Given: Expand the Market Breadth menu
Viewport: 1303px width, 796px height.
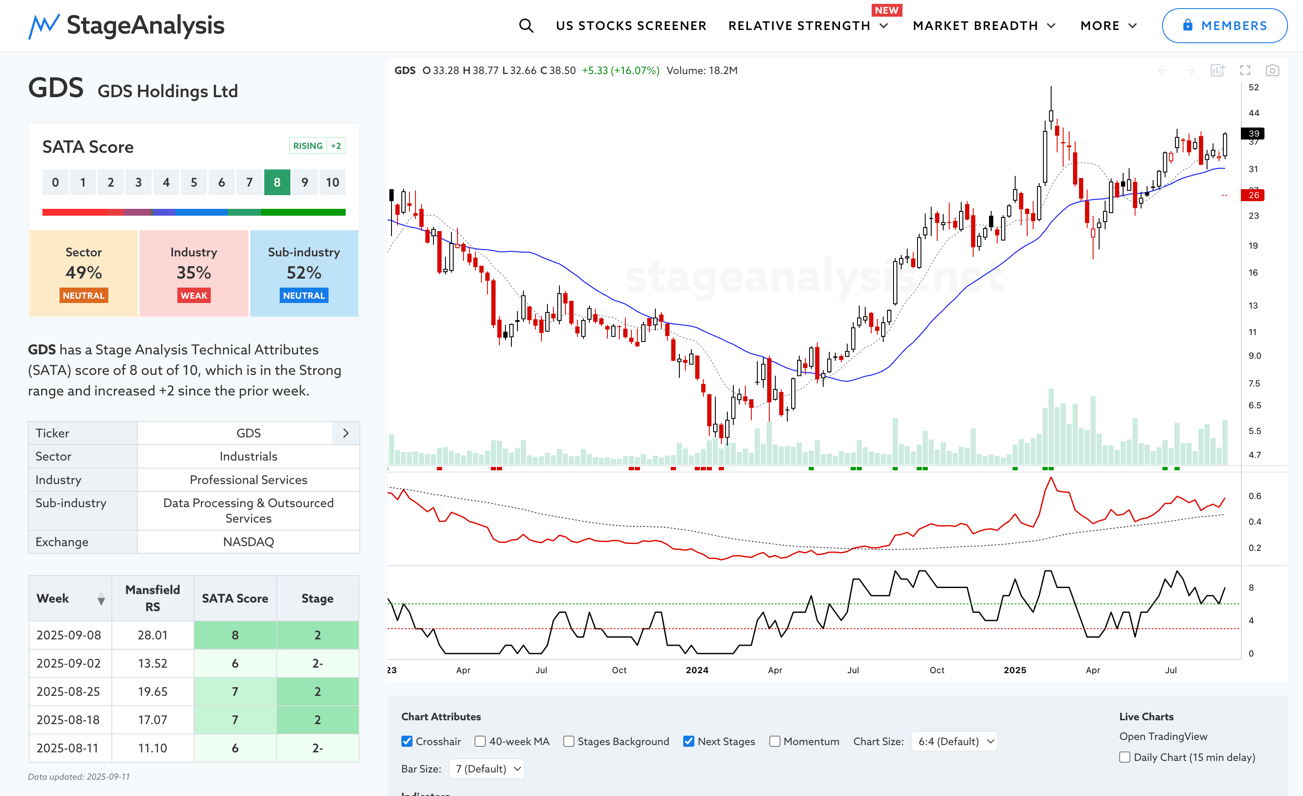Looking at the screenshot, I should click(x=984, y=25).
